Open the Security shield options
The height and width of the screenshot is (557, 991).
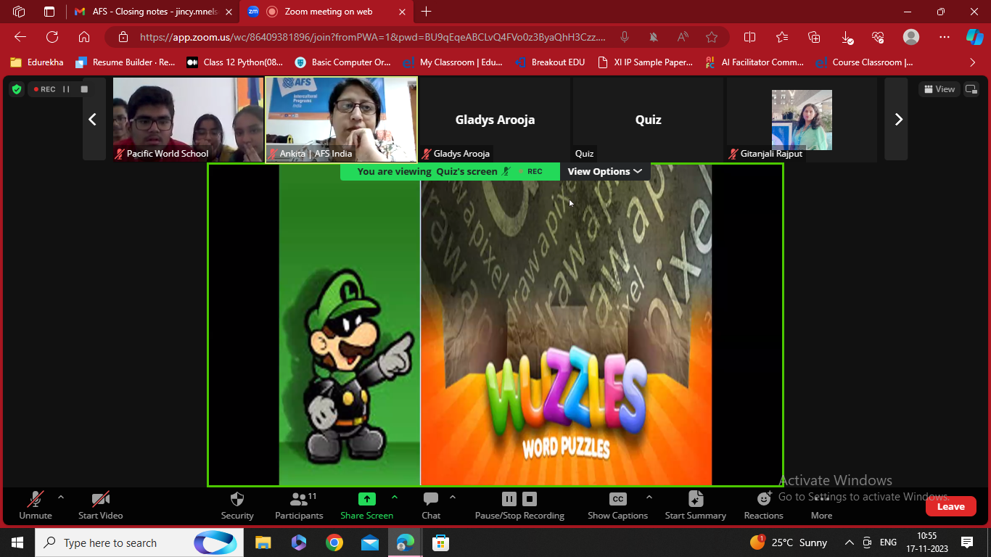click(x=237, y=506)
